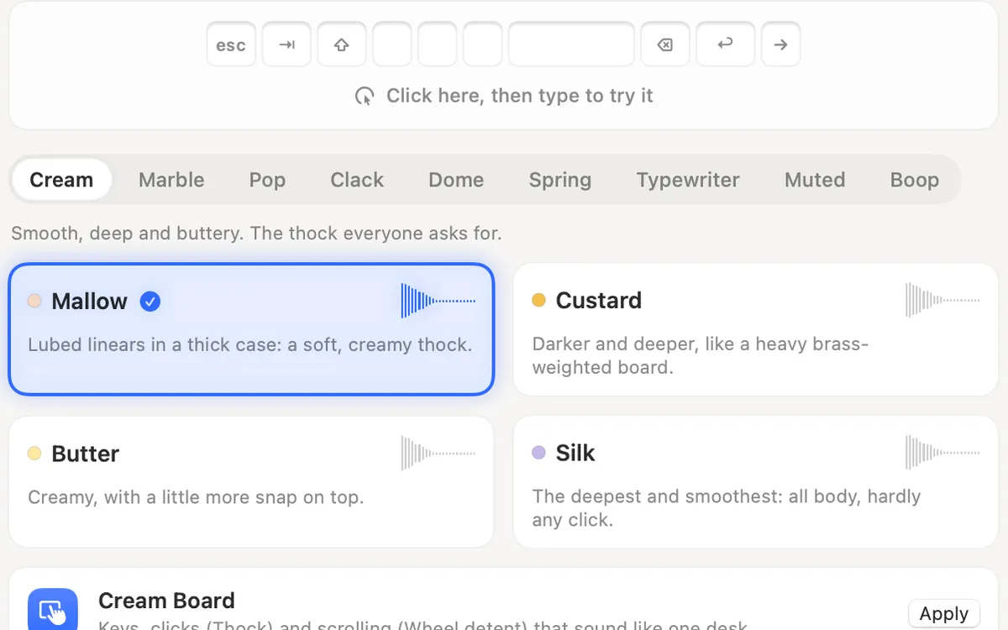This screenshot has height=630, width=1008.
Task: Click the wide spacebar key in preview
Action: point(571,45)
